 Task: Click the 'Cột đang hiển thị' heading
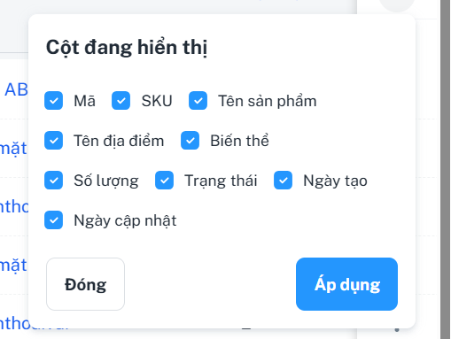127,48
